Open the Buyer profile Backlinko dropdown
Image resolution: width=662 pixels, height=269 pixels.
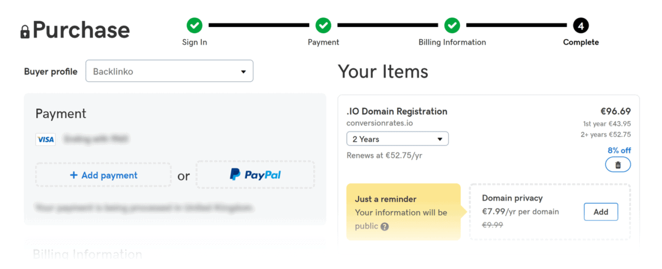[x=170, y=71]
